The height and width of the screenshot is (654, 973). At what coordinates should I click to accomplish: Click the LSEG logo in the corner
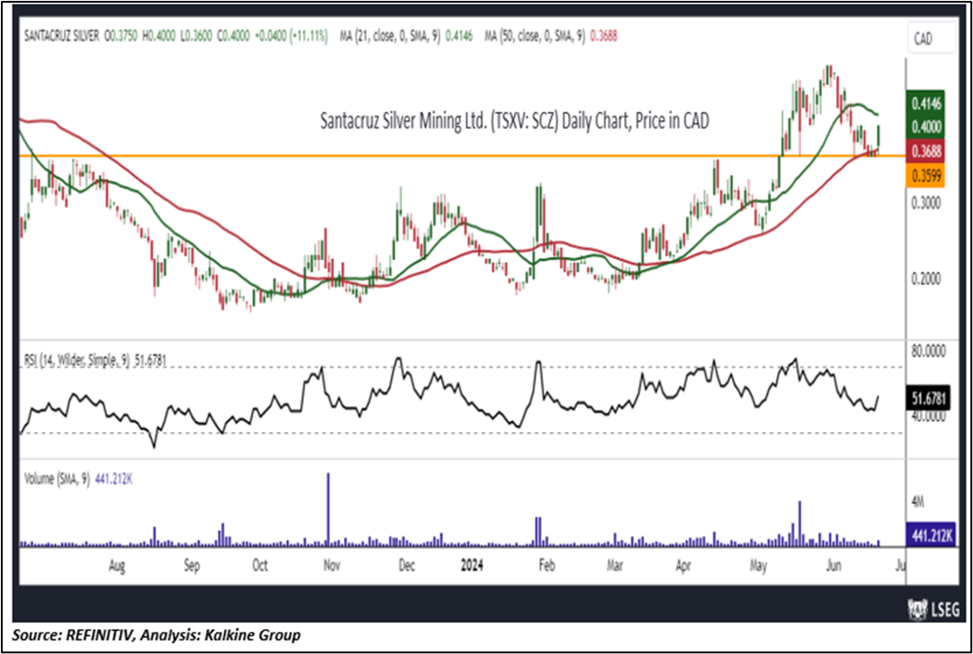(x=929, y=610)
